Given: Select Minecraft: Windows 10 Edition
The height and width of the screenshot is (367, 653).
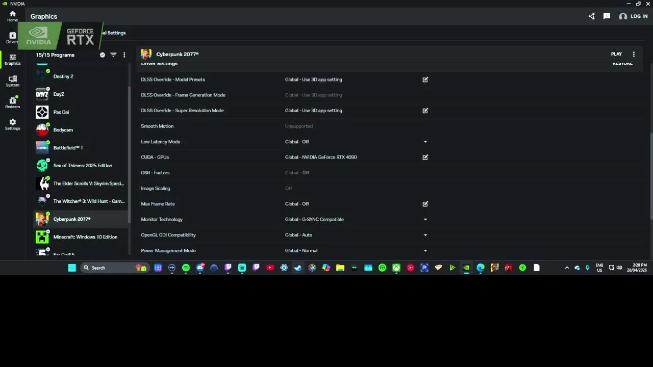Looking at the screenshot, I should tap(81, 237).
